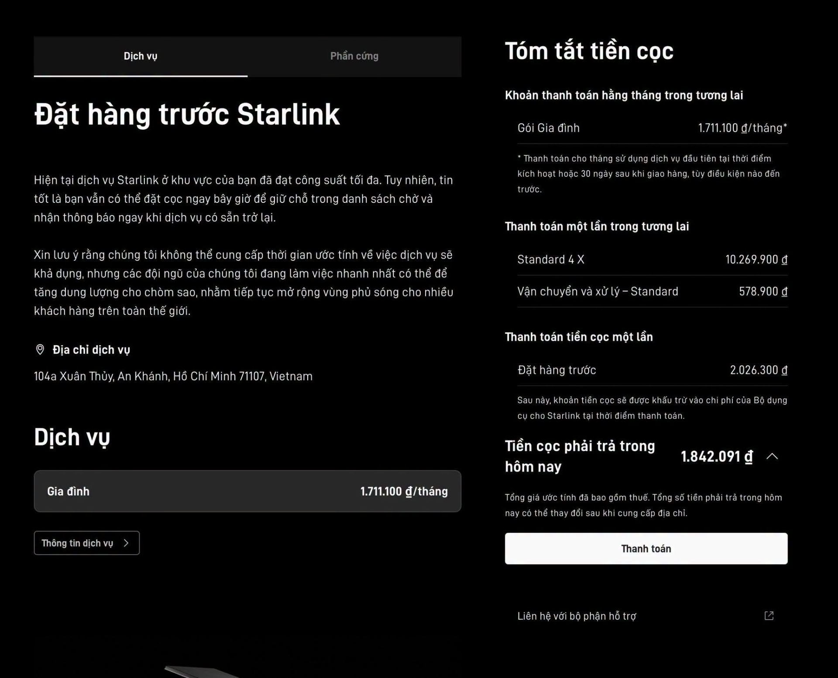Click Khoản thanh toán hằng tháng trong tương lai heading
This screenshot has height=678, width=838.
[624, 95]
